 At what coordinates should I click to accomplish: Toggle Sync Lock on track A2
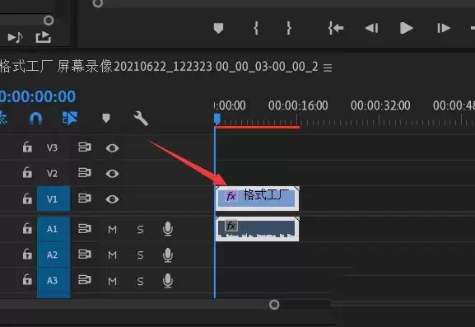(x=85, y=255)
